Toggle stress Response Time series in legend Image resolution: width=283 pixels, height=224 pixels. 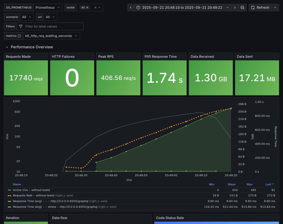pyautogui.click(x=55, y=207)
